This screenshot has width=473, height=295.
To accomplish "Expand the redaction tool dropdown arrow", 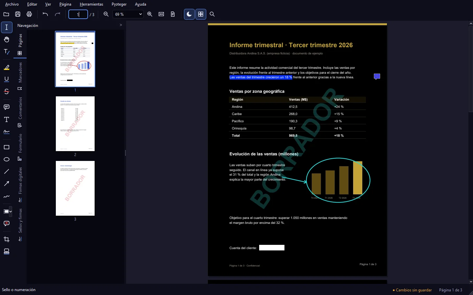I will (x=11, y=211).
